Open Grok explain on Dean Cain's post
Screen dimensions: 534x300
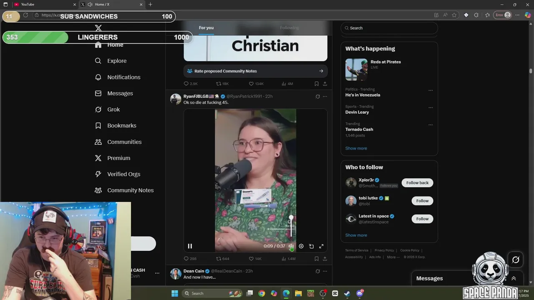317,271
